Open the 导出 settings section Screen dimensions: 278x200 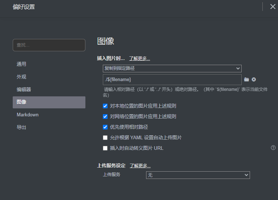point(21,127)
